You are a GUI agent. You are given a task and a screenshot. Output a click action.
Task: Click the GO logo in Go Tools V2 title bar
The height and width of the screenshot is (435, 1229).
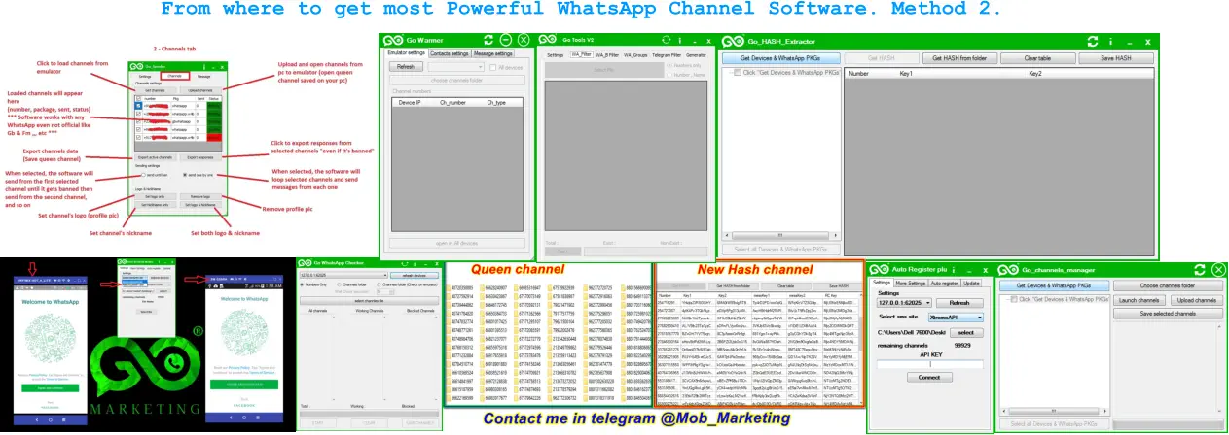[x=547, y=40]
